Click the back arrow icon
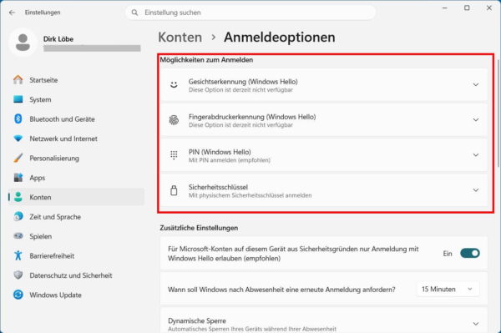This screenshot has width=501, height=333. 13,13
